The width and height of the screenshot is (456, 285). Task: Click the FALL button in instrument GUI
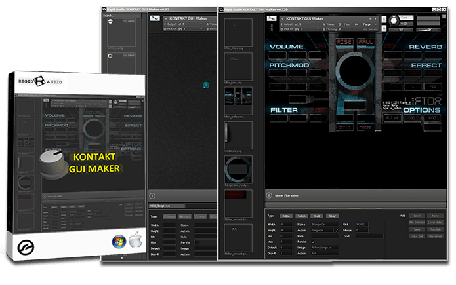tap(364, 42)
